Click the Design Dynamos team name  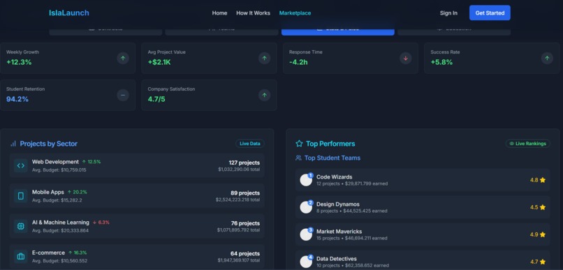pyautogui.click(x=338, y=204)
